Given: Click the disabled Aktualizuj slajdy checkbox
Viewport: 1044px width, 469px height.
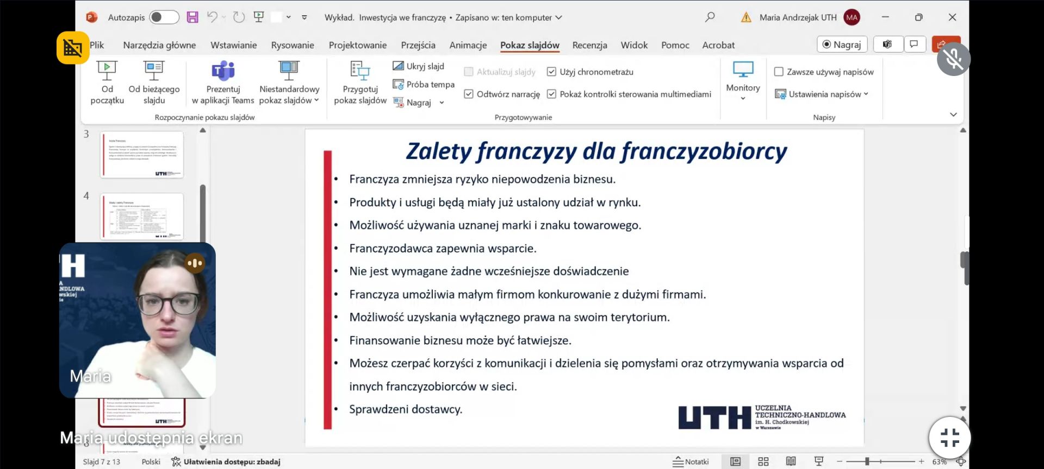Looking at the screenshot, I should coord(469,72).
